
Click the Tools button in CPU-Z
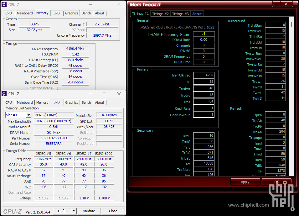click(x=62, y=211)
